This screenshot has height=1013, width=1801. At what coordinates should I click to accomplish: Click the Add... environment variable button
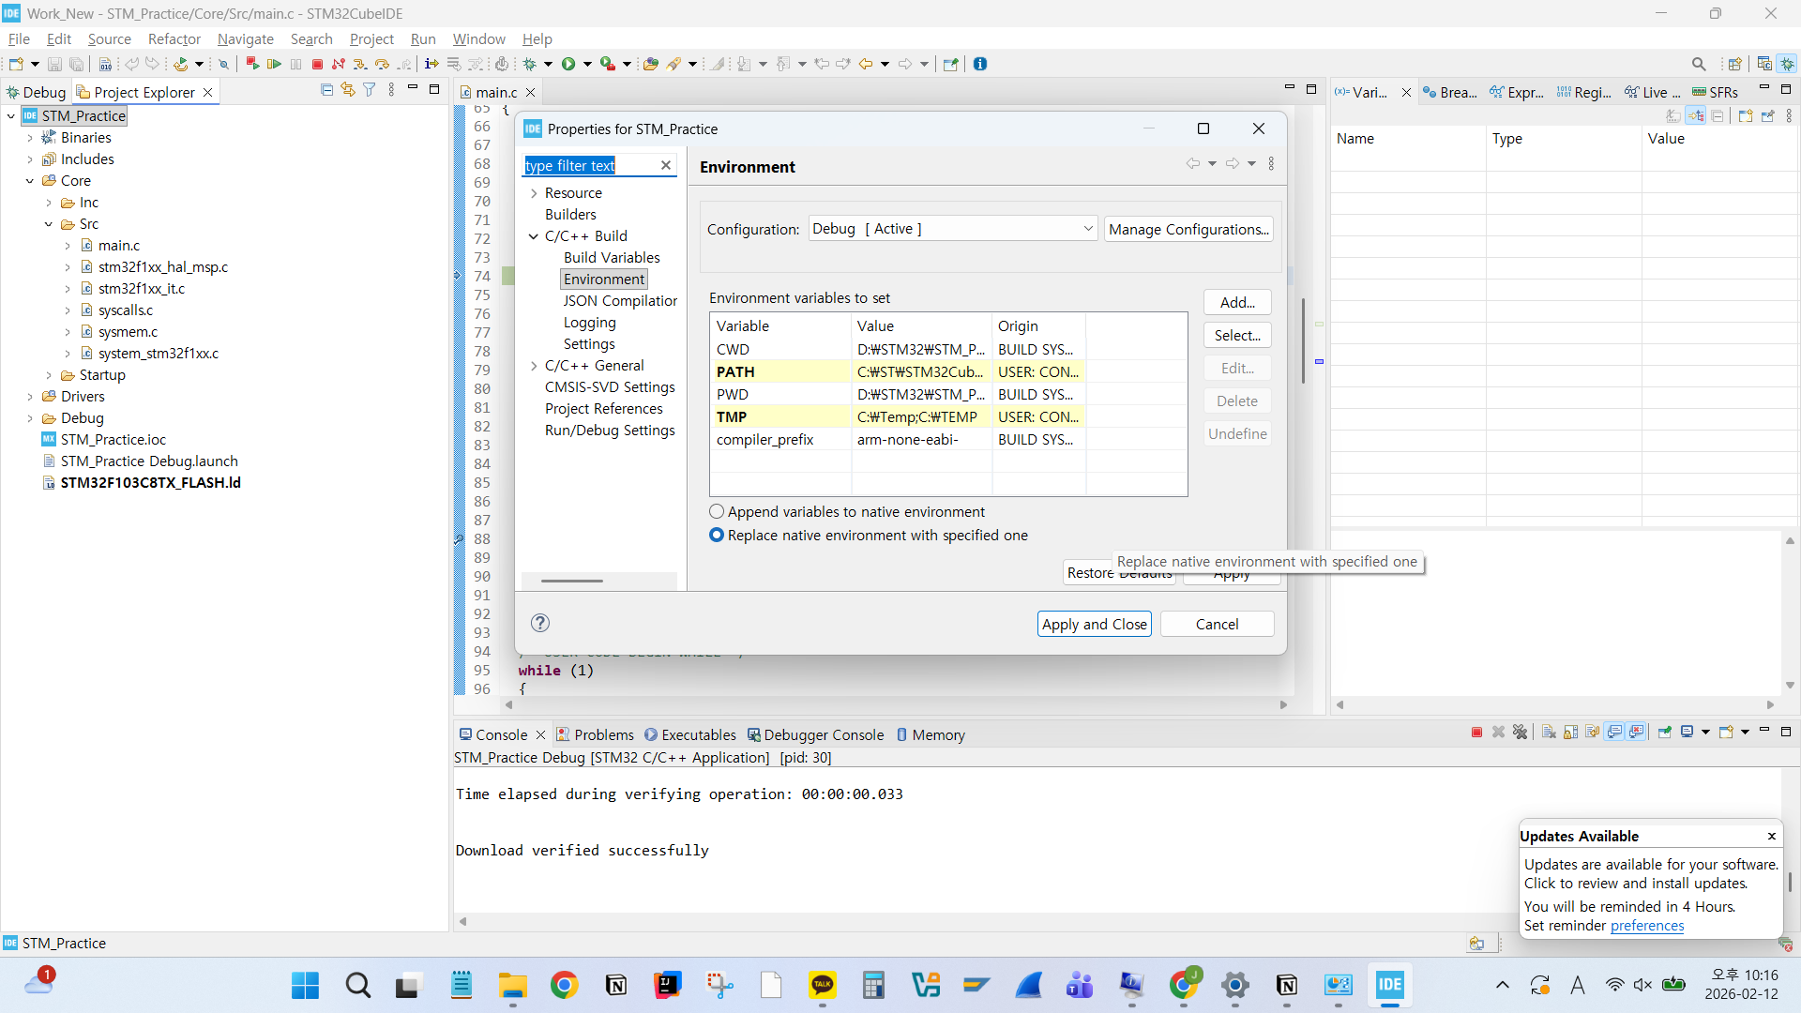(1236, 302)
